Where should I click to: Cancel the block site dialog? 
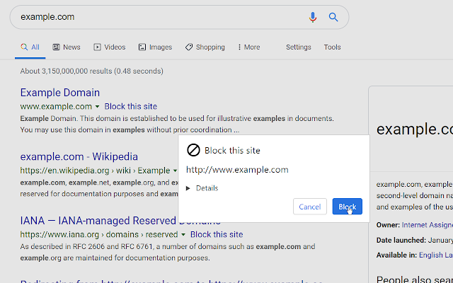[310, 207]
